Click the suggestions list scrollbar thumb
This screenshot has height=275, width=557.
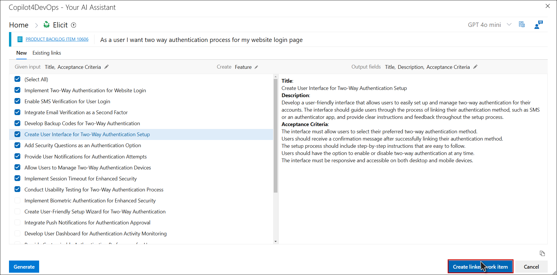275,136
